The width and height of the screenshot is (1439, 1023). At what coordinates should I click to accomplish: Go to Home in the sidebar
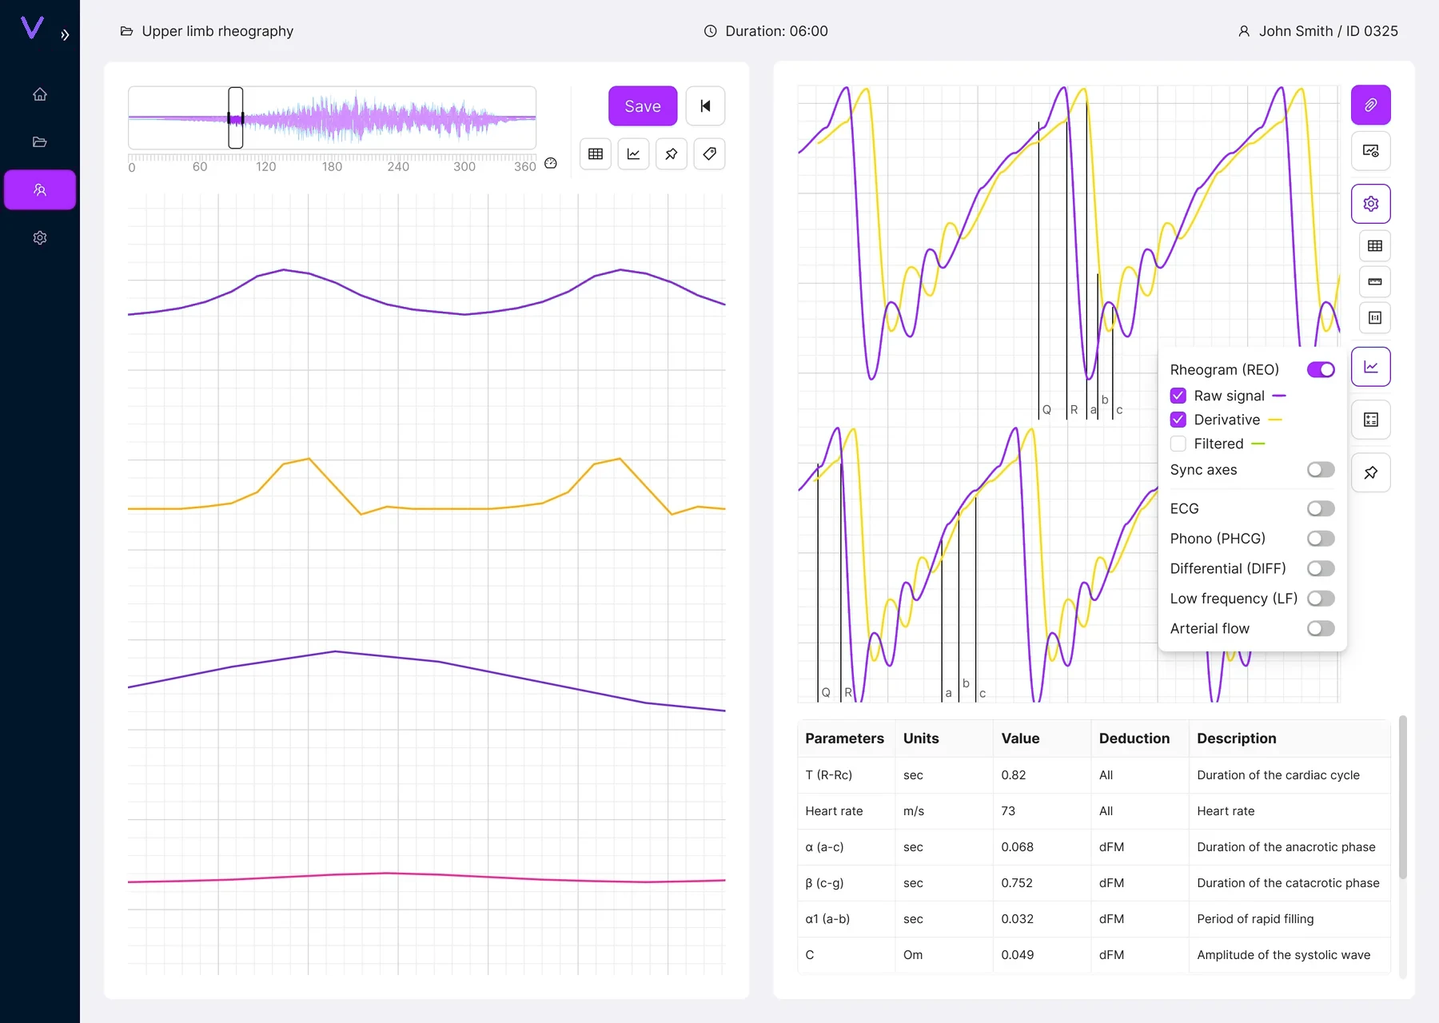pos(40,94)
